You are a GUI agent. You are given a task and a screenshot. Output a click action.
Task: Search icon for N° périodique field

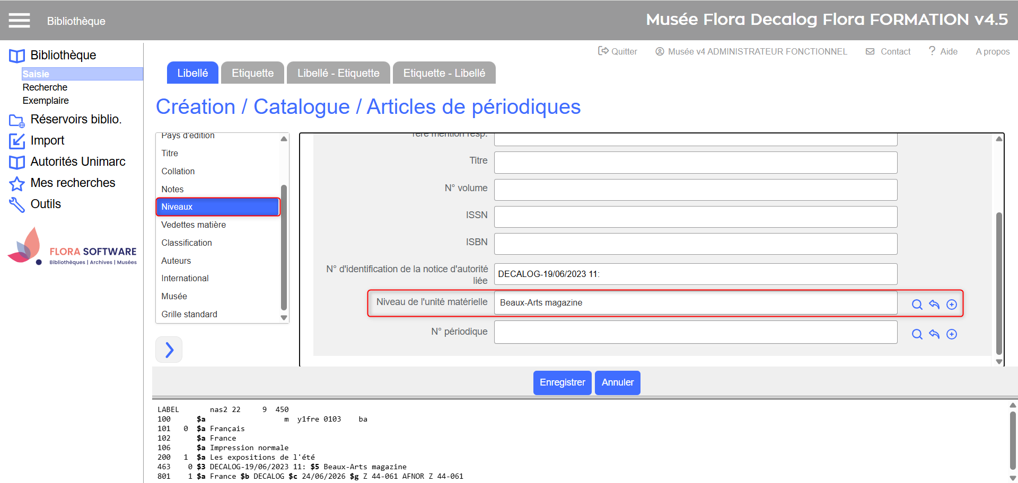917,334
